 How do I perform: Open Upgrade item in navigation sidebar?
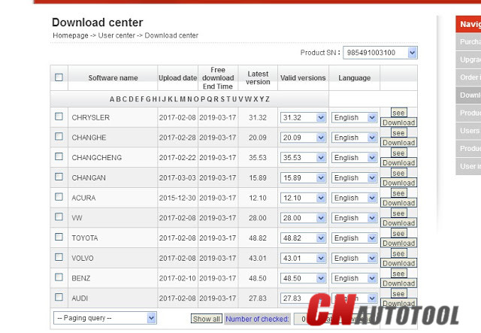point(468,59)
